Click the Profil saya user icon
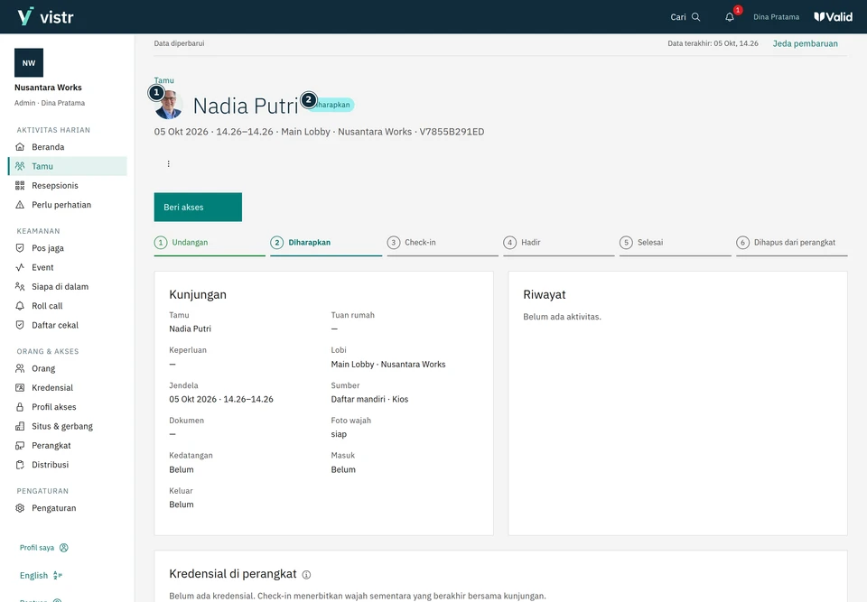The image size is (867, 602). [x=64, y=548]
